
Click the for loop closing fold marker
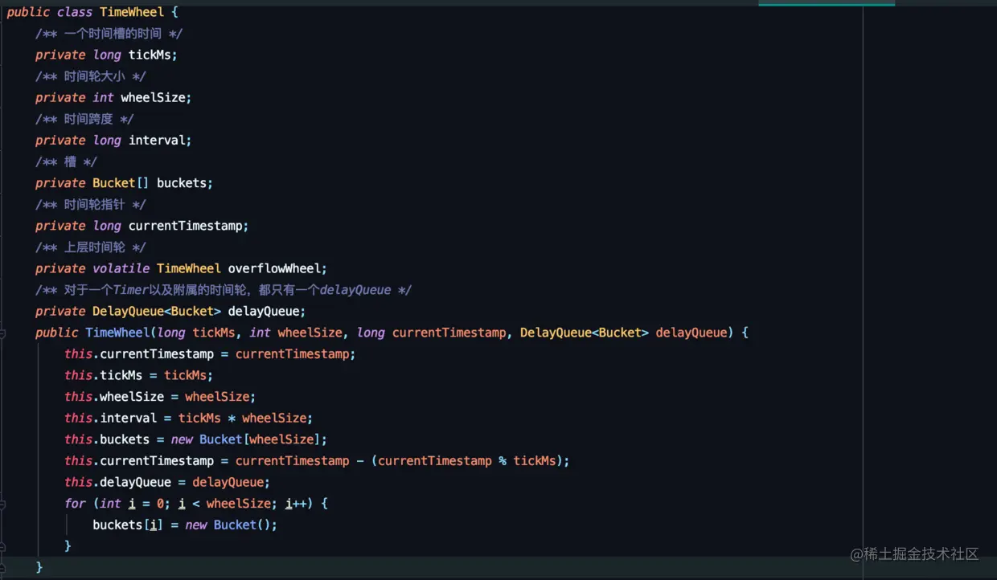click(3, 546)
